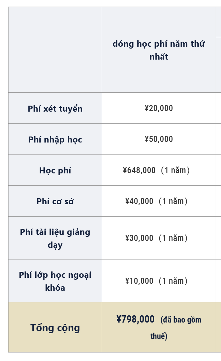Select the "Phí tài liệu giảng dạy" label
Screen dimensions: 221x361
(x=55, y=238)
